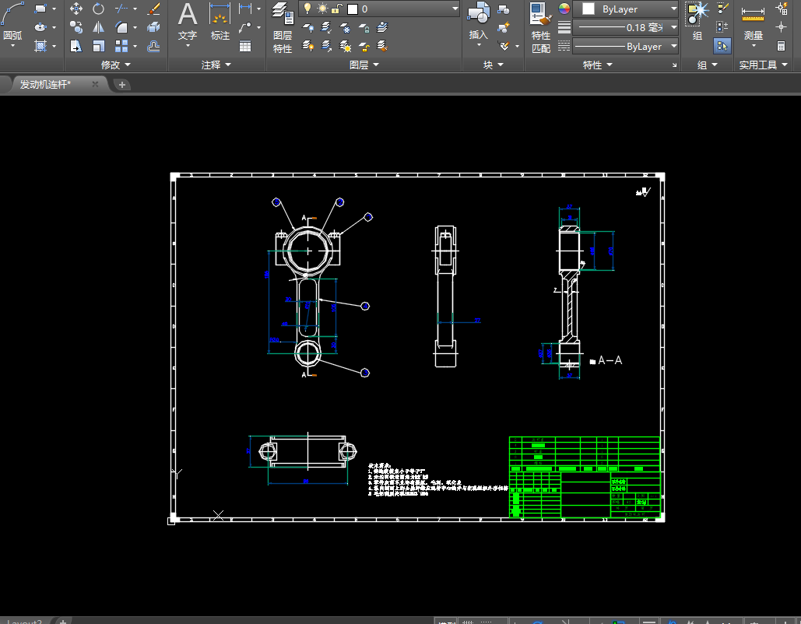801x624 pixels.
Task: Open the layer list dropdown
Action: tap(455, 9)
